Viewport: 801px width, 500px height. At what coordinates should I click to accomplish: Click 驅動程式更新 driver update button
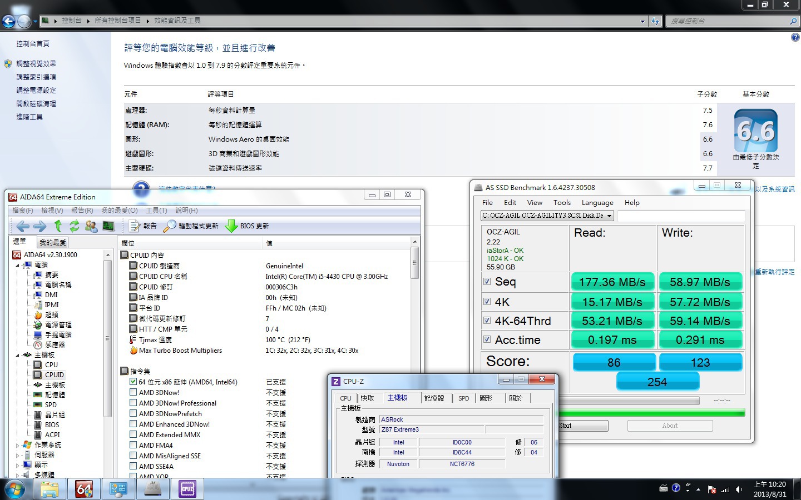click(191, 226)
